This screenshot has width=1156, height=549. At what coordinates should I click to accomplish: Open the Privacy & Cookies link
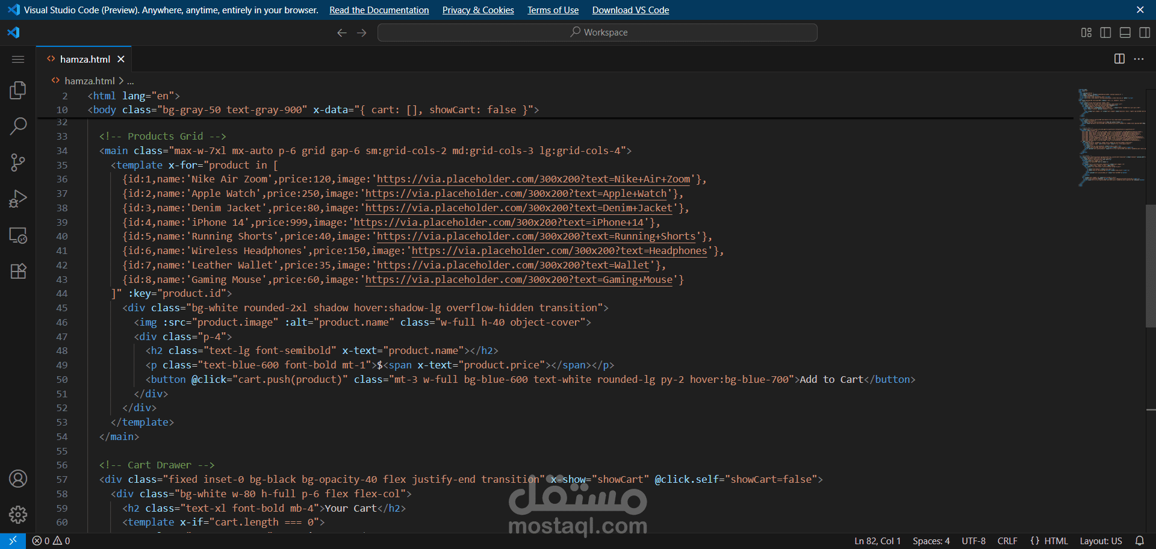pos(478,10)
